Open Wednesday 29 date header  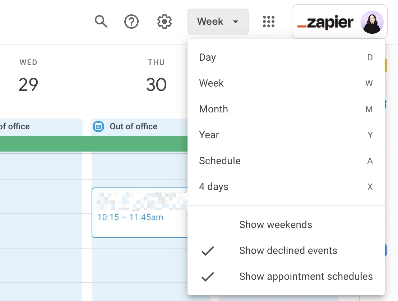click(x=28, y=85)
